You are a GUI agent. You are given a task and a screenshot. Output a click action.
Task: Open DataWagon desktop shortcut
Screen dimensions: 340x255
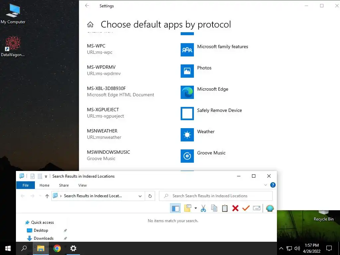click(x=13, y=46)
